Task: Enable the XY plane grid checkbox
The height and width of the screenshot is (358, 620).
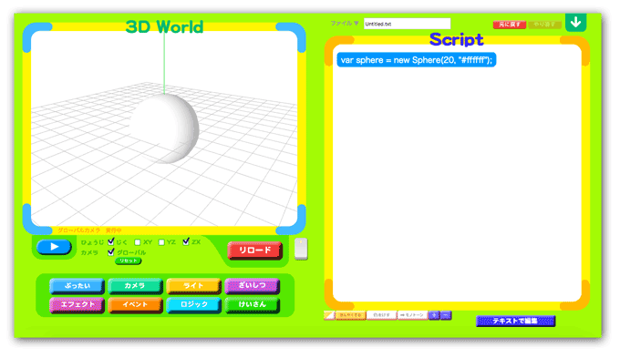Action: pos(138,242)
